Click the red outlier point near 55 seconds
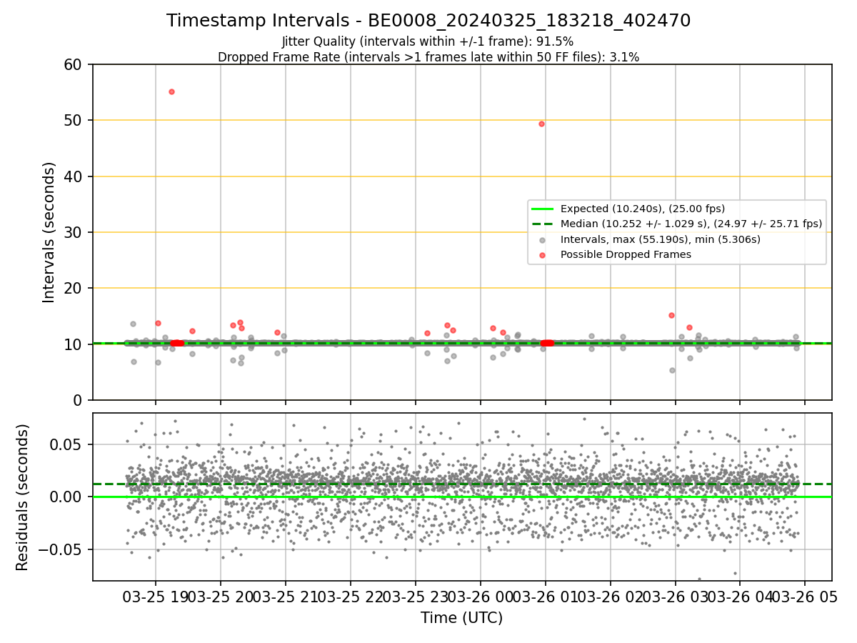857x643 pixels. point(171,91)
